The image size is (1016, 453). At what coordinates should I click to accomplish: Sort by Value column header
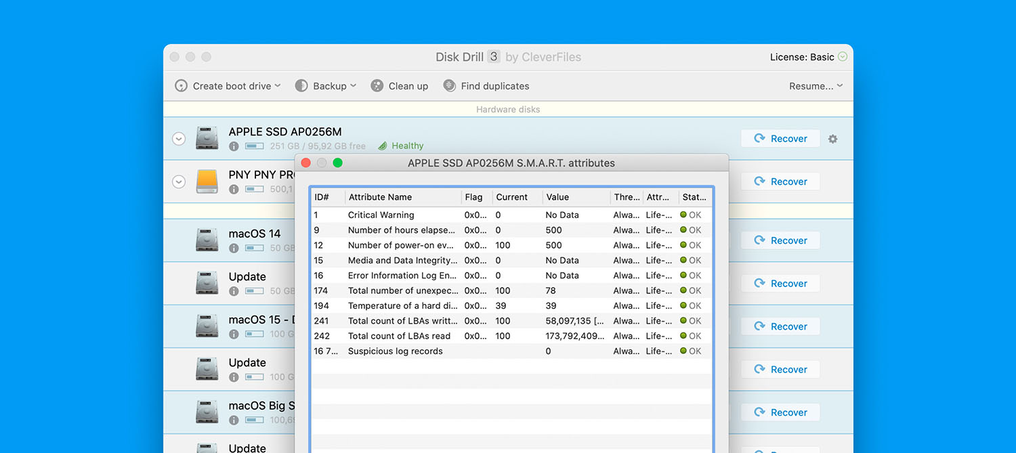pos(576,197)
